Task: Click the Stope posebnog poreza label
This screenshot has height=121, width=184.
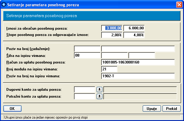Action: (48, 35)
